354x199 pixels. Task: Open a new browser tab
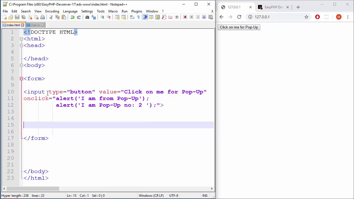coord(298,7)
